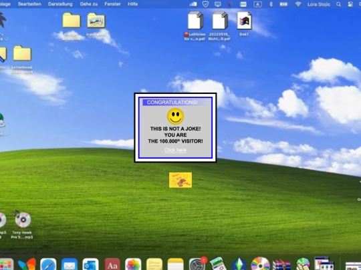Select the Dok1 document on desktop
Viewport: 361px width, 270px height.
(244, 23)
